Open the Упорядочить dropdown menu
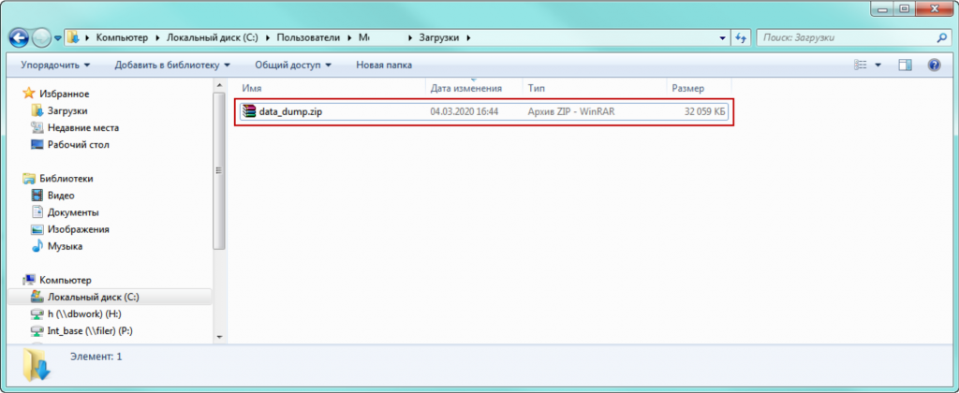This screenshot has height=393, width=959. click(x=56, y=65)
